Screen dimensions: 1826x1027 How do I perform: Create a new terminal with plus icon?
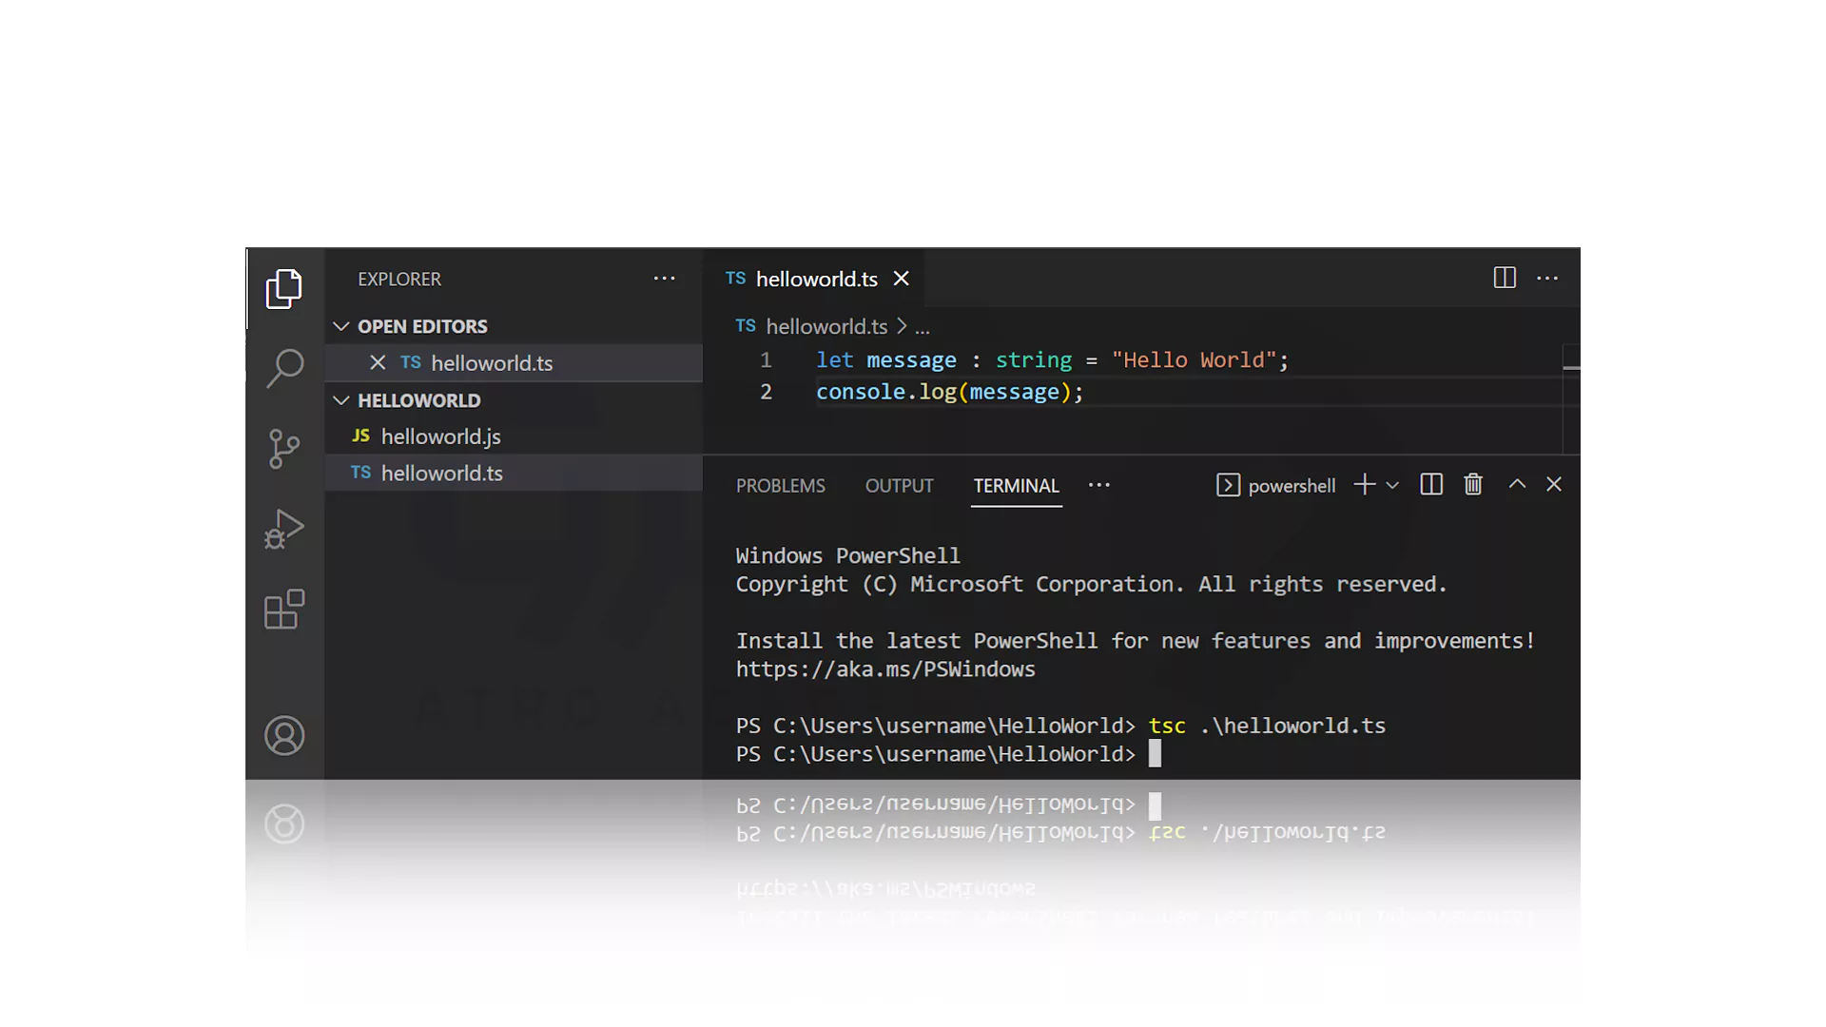[x=1364, y=485]
